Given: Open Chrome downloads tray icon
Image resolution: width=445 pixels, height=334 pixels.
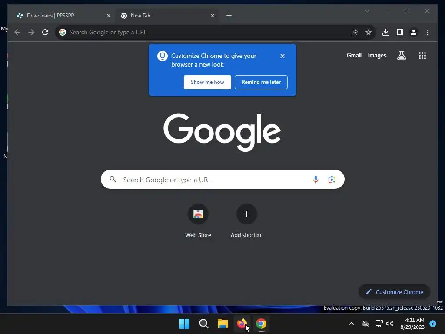Looking at the screenshot, I should click(x=386, y=32).
